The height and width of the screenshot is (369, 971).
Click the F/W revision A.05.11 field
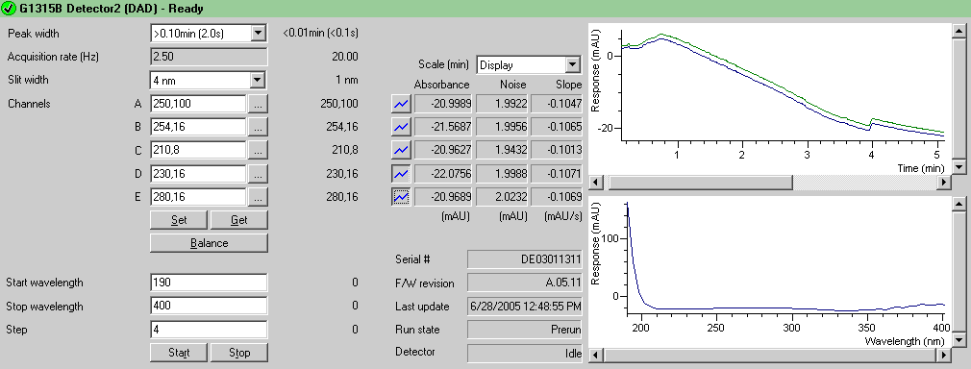point(525,283)
